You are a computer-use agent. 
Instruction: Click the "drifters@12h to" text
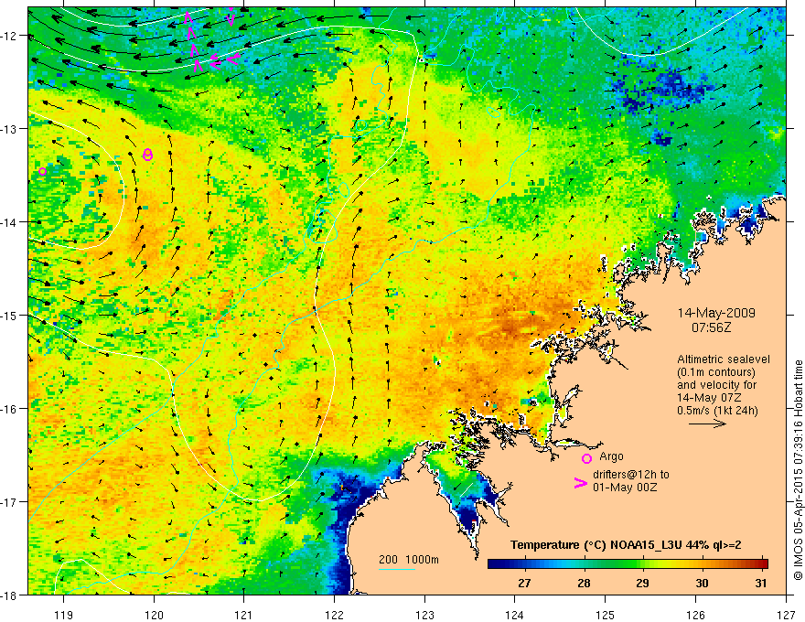coord(631,475)
